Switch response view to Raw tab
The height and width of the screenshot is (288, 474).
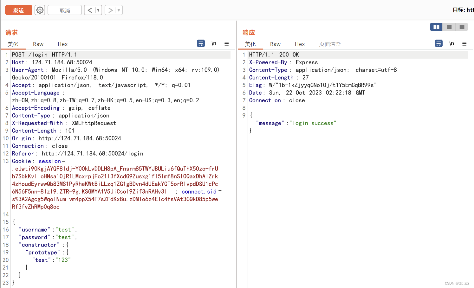(x=276, y=44)
